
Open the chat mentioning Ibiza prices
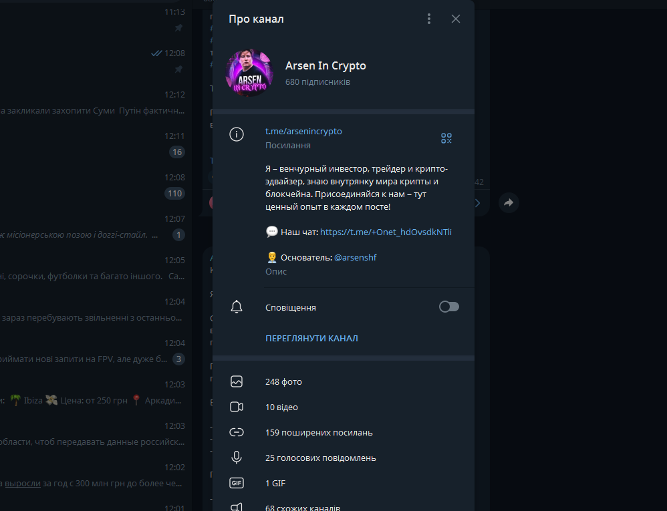[96, 392]
